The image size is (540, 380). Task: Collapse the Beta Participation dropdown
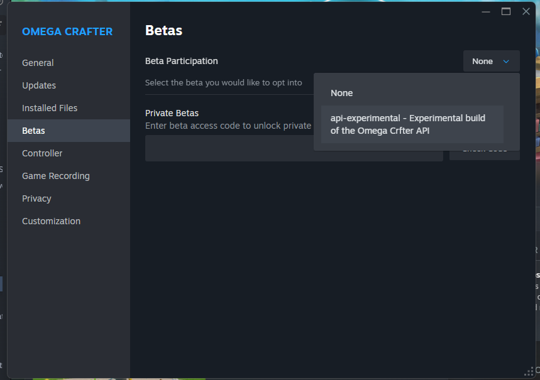click(x=491, y=61)
